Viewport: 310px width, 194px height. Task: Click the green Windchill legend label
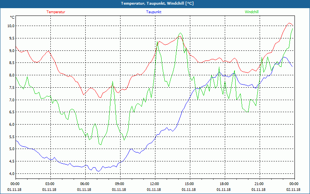pos(251,12)
